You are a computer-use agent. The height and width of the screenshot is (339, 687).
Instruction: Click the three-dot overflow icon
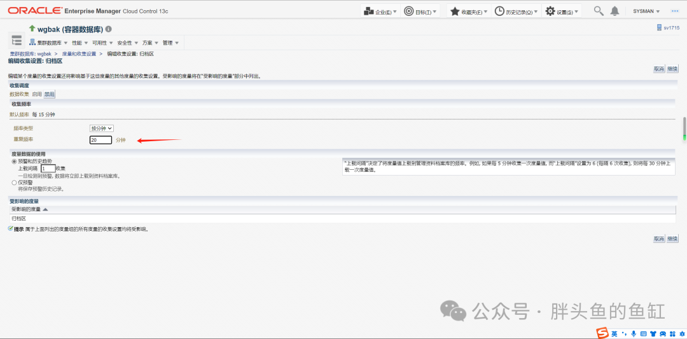tap(675, 11)
